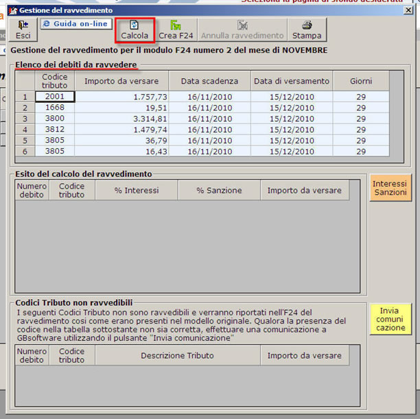
Task: Click the window title bar icon
Action: [x=13, y=10]
